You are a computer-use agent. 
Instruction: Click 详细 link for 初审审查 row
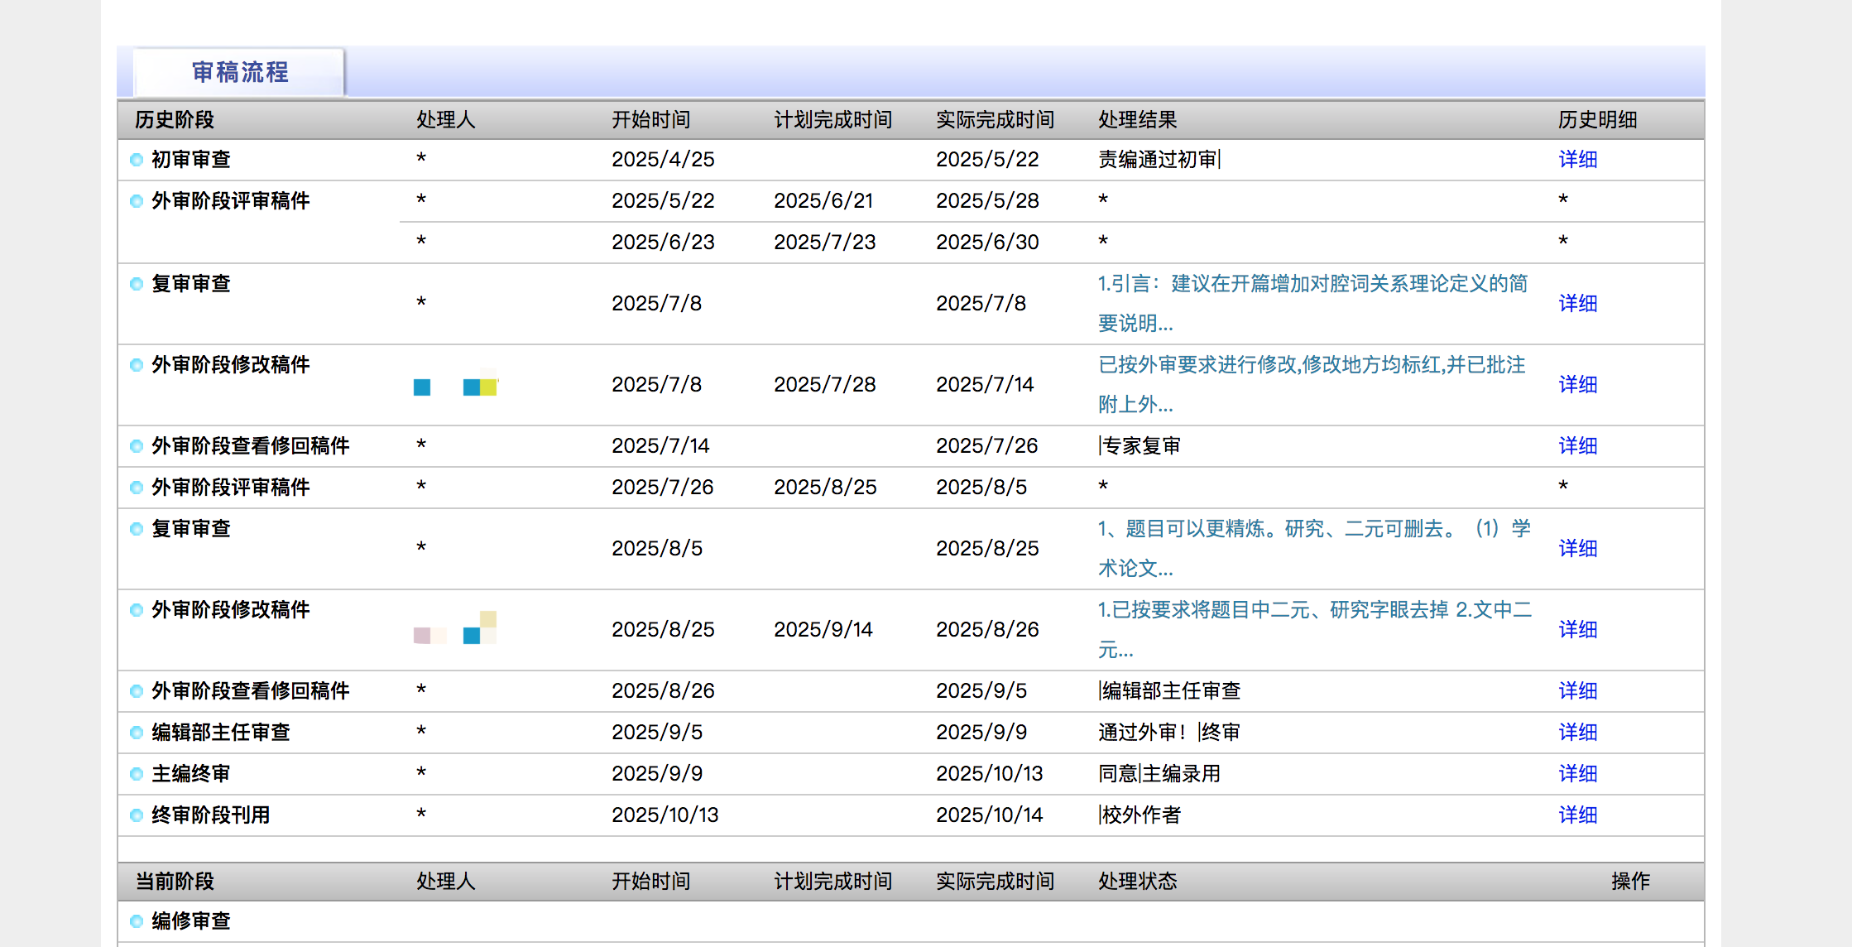pyautogui.click(x=1577, y=160)
